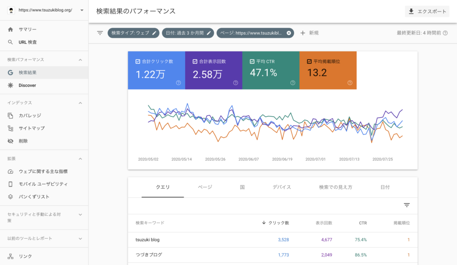Screen dimensions: 457x265
Task: Click the モバイル ユーザビリティ phone icon
Action: pos(11,184)
